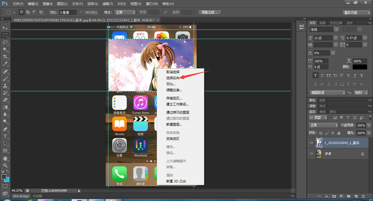Choose 通过拷贝的图层 from context menu
Image resolution: width=373 pixels, height=201 pixels.
click(178, 112)
